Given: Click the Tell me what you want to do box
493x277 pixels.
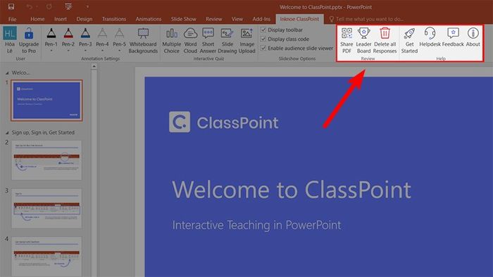Looking at the screenshot, I should tap(366, 19).
